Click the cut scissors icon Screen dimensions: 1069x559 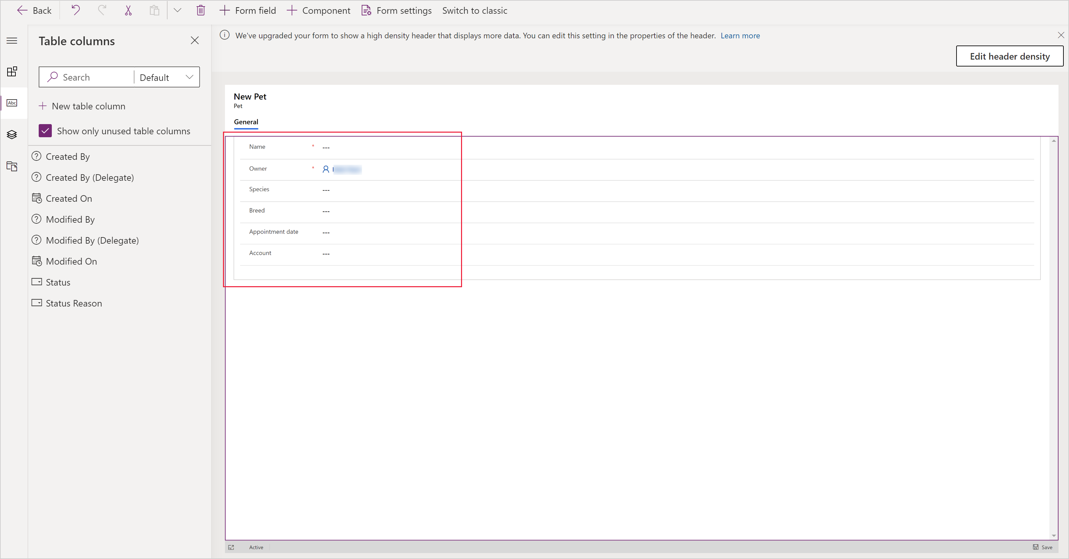click(128, 10)
